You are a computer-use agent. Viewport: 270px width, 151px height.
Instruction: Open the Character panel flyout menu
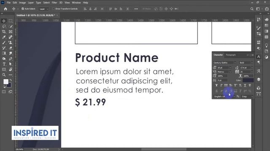(252, 55)
